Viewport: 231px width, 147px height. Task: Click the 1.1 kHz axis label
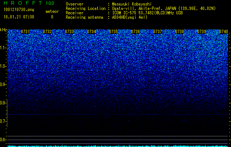(3, 48)
